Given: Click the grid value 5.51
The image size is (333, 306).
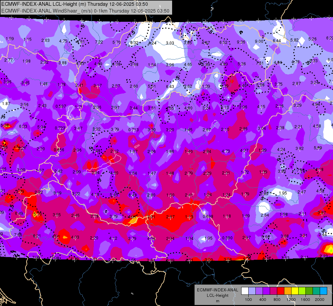Looking at the screenshot, I should click(x=152, y=86).
